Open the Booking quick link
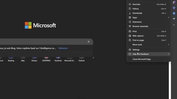The height and width of the screenshot is (99, 177). [11, 59]
